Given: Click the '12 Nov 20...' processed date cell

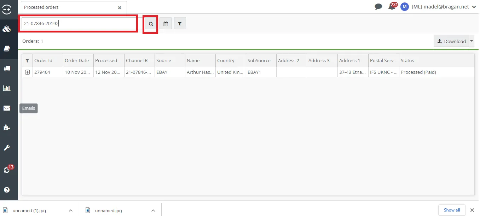Looking at the screenshot, I should click(x=109, y=72).
